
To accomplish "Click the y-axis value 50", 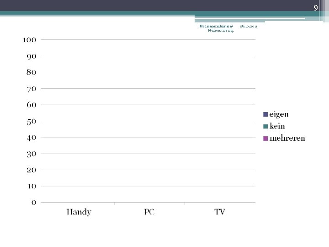I will click(31, 121).
